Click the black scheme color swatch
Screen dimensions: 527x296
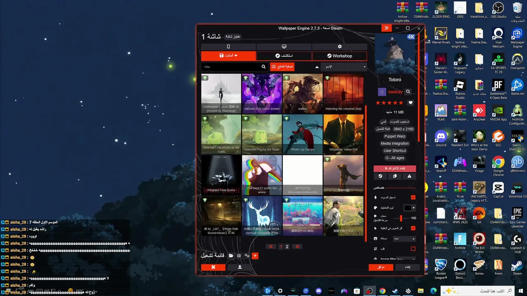tap(408, 208)
